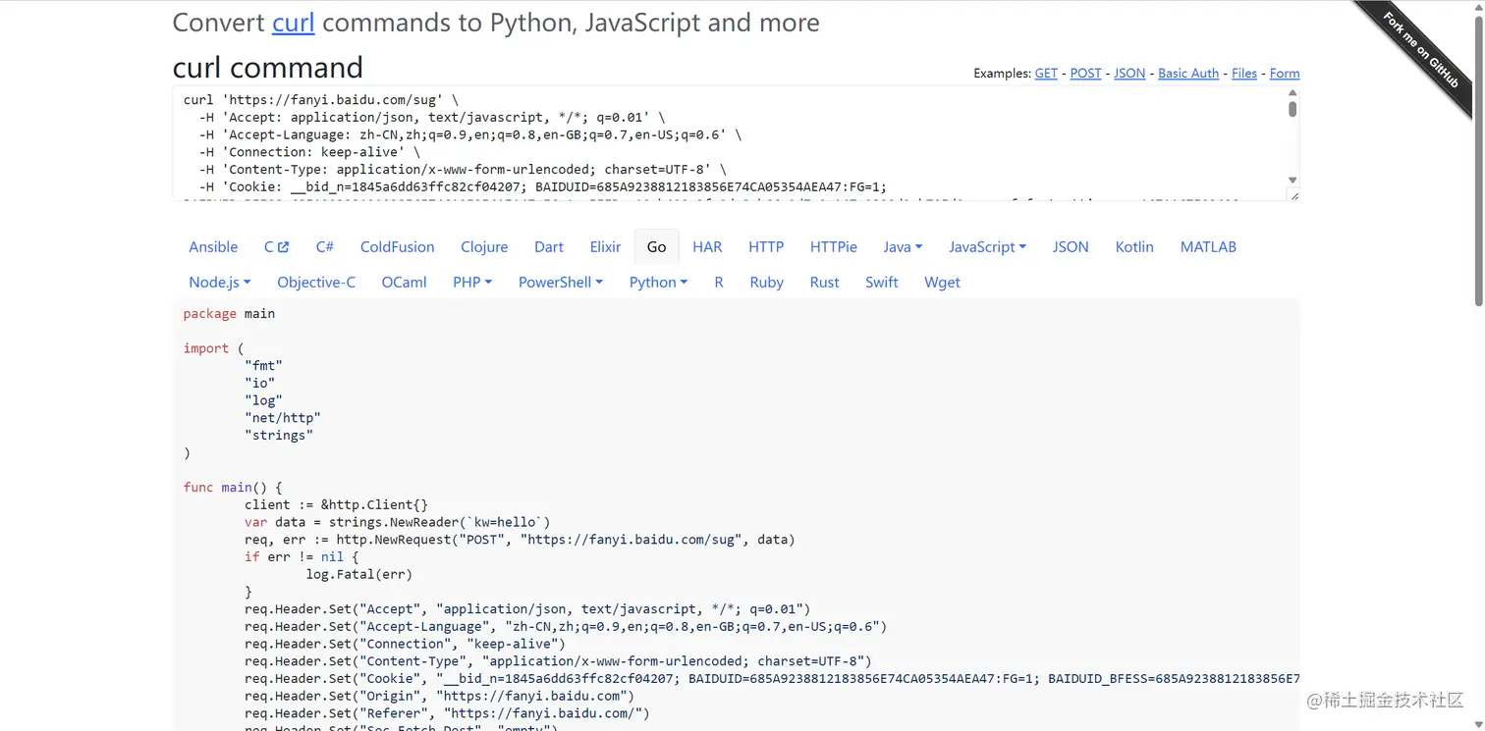Select the Kotlin language tab
Viewport: 1485px width, 731px height.
click(x=1134, y=247)
